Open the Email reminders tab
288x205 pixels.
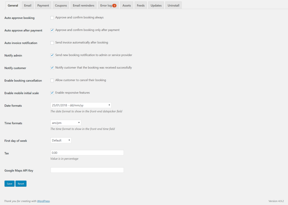(x=83, y=5)
